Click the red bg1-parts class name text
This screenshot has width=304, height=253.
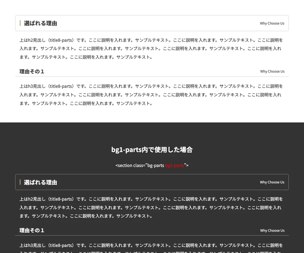click(174, 165)
